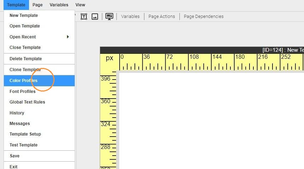This screenshot has height=169, width=304.
Task: Open the Template menu
Action: tap(16, 5)
